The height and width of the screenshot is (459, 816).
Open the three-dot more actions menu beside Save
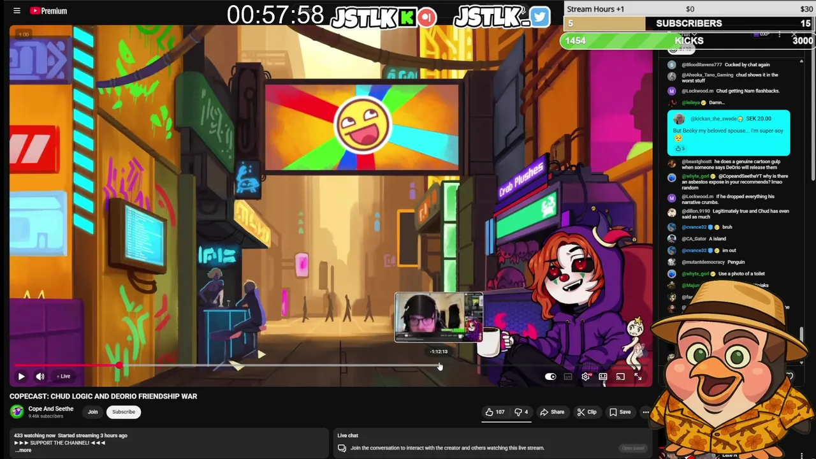tap(646, 412)
